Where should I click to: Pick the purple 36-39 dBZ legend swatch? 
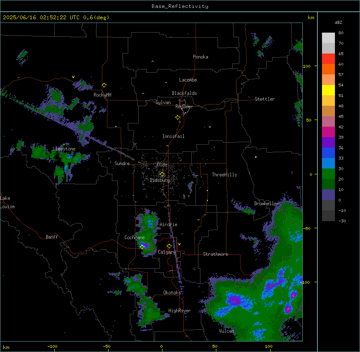click(328, 143)
